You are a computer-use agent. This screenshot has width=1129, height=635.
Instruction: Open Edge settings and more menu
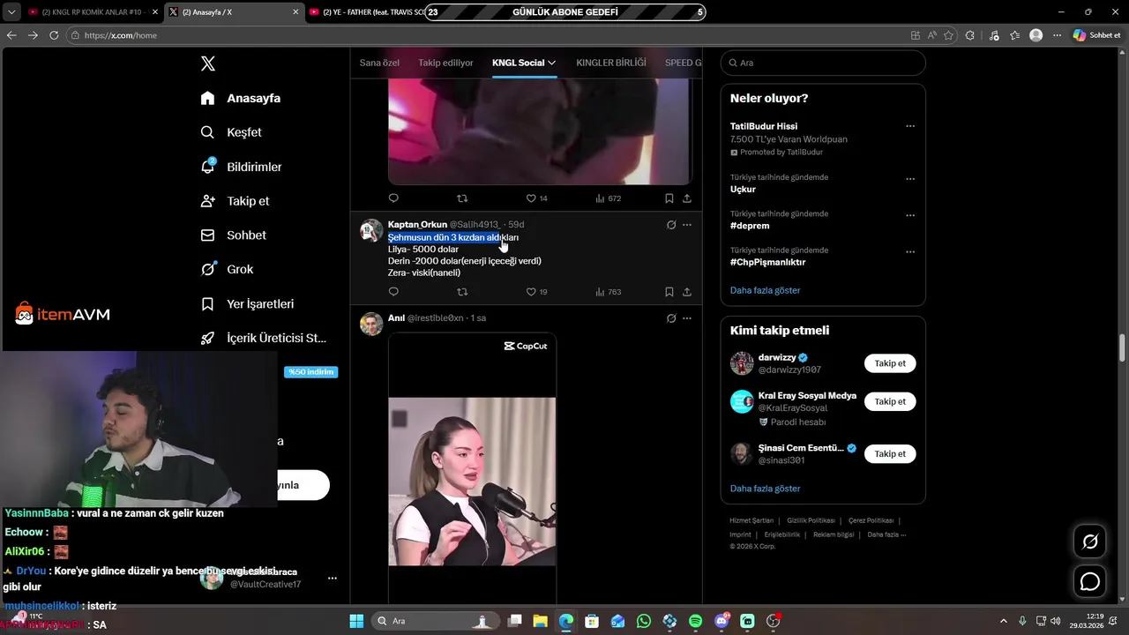1056,35
